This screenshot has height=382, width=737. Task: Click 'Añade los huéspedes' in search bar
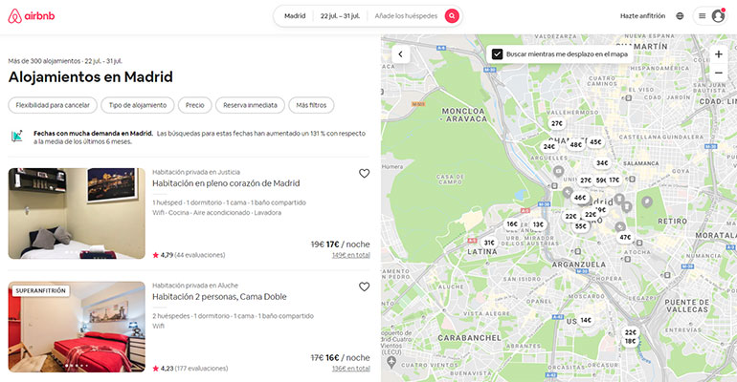pyautogui.click(x=406, y=16)
